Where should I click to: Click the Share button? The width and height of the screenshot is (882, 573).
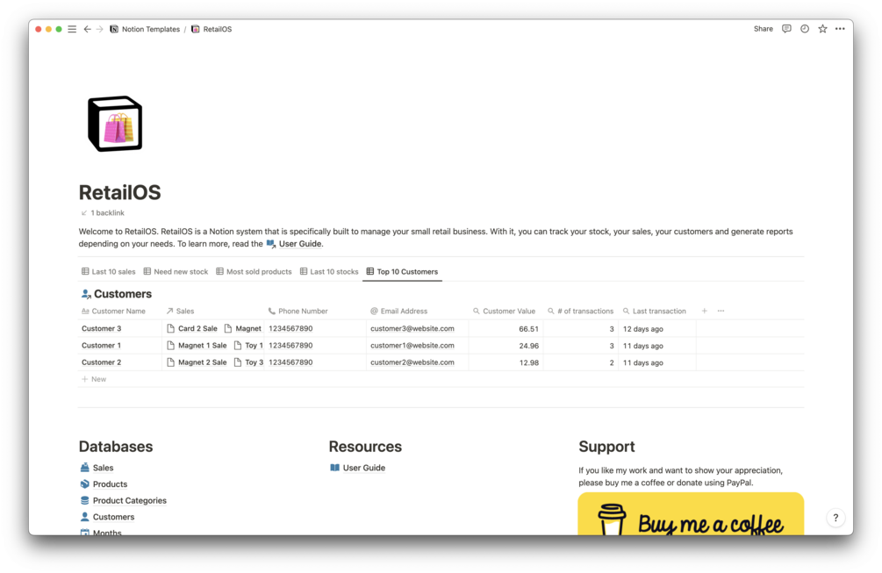click(x=764, y=29)
